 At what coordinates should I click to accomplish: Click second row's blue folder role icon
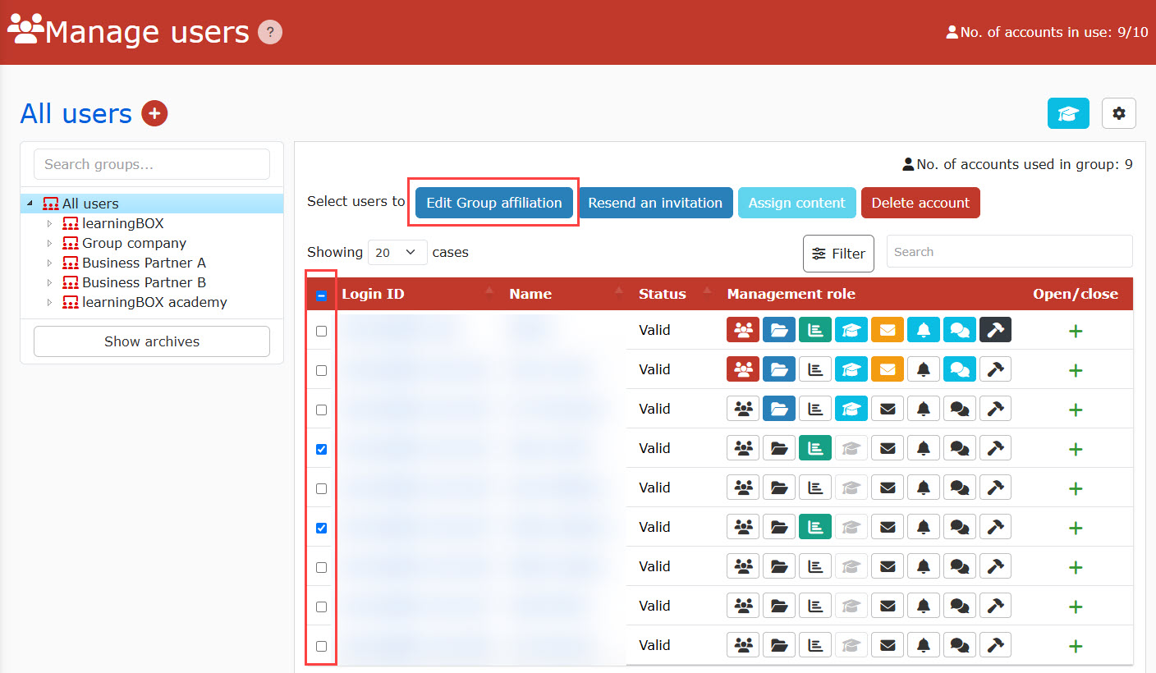(779, 369)
